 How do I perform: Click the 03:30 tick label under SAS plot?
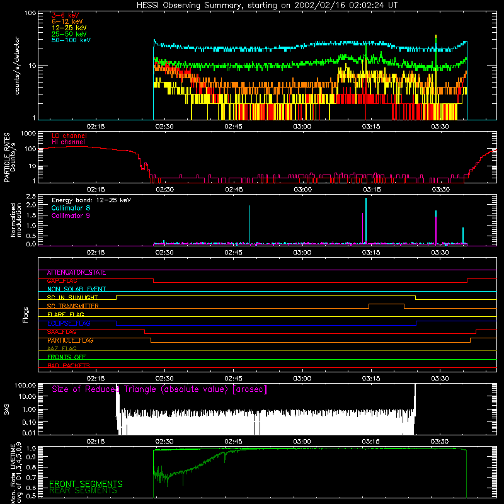pyautogui.click(x=440, y=442)
